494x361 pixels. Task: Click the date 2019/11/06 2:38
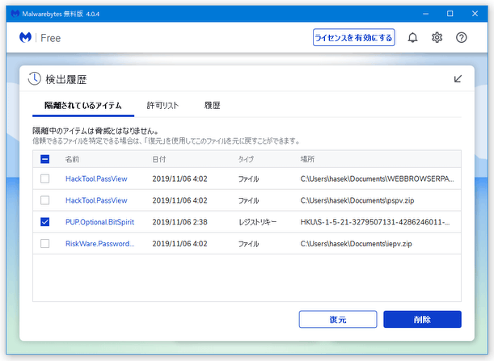(180, 222)
